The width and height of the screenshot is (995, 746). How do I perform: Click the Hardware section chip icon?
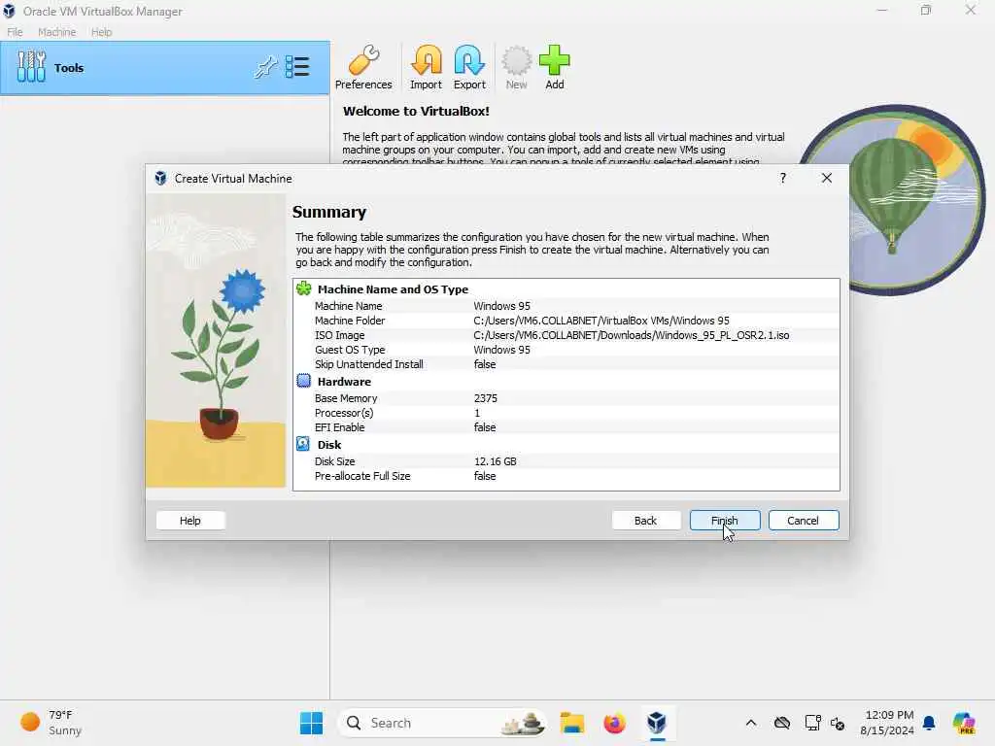tap(304, 381)
